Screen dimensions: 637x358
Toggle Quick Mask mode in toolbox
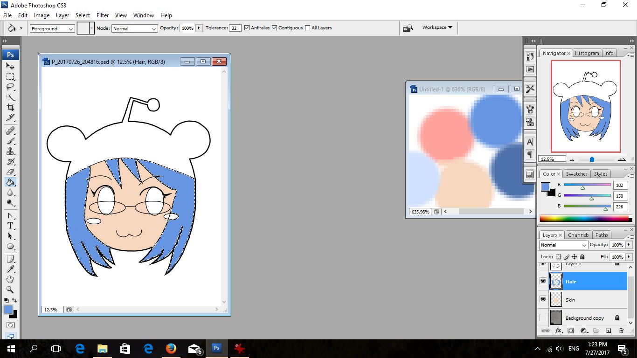(10, 325)
